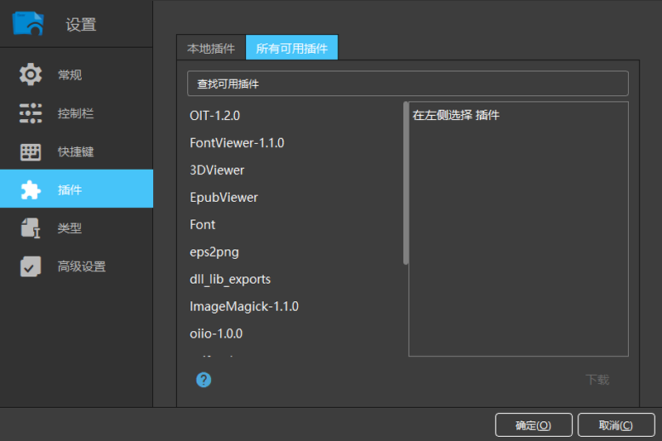Click the sliders icon for 控制栏
662x441 pixels.
(x=31, y=113)
